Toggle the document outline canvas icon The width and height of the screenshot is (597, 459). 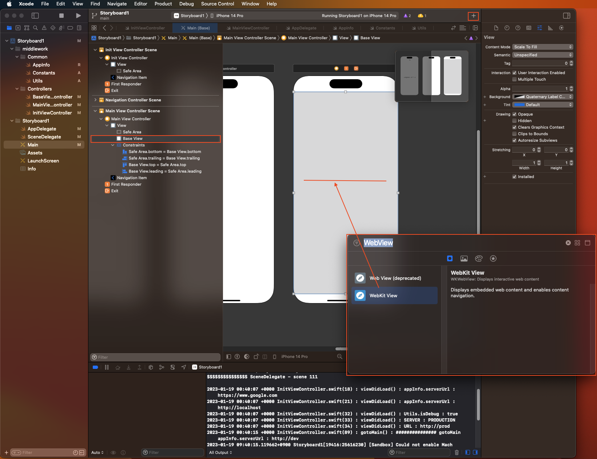pyautogui.click(x=228, y=357)
